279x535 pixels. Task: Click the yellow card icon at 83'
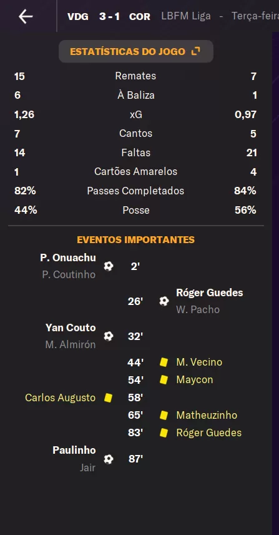164,433
